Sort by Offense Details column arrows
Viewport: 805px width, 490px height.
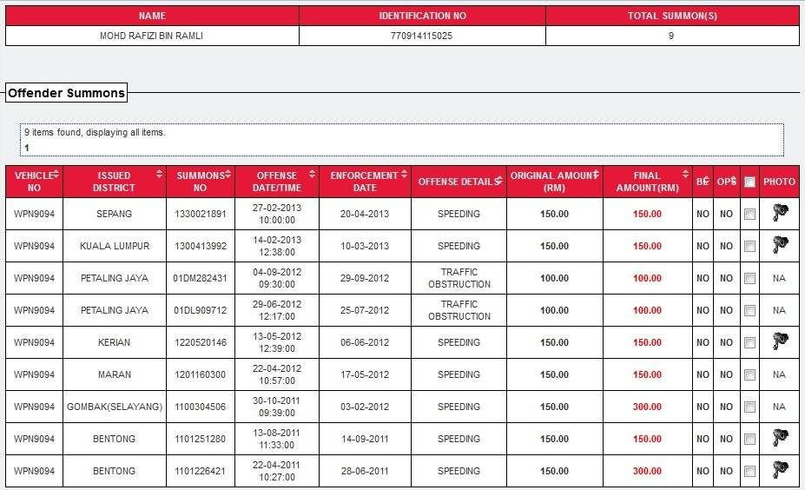click(x=498, y=181)
